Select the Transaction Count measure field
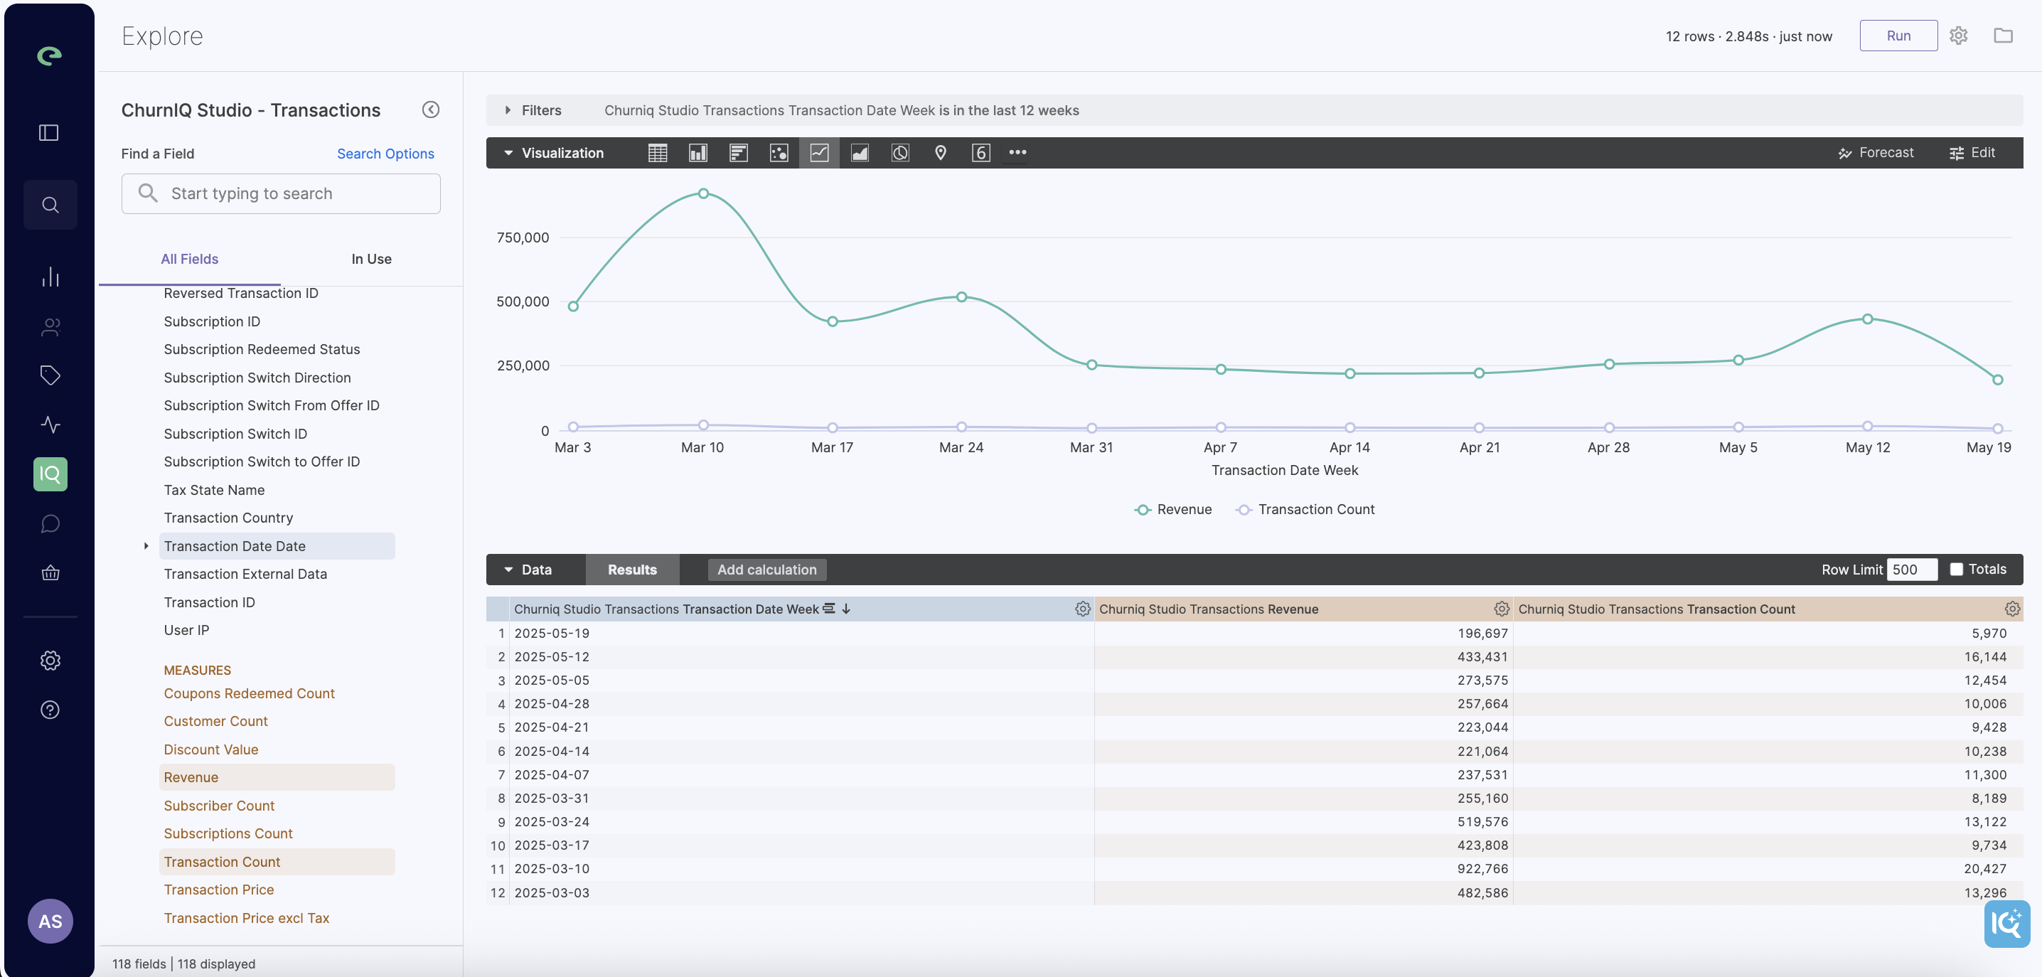 click(277, 861)
